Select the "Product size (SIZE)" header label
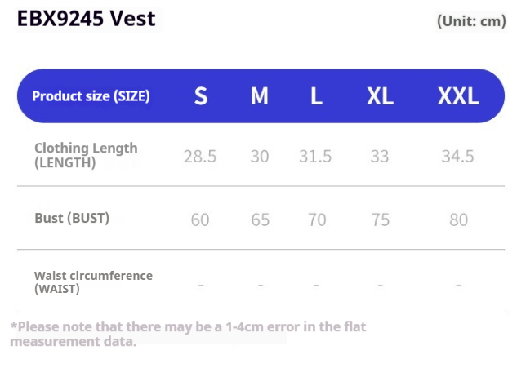This screenshot has width=517, height=377. [91, 96]
